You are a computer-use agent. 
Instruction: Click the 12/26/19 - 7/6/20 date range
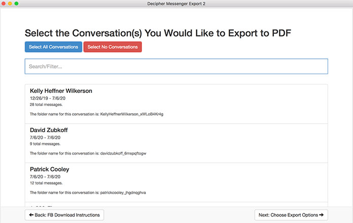point(48,98)
